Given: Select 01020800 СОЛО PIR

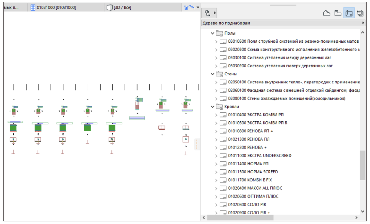Looking at the screenshot, I should click(247, 204).
